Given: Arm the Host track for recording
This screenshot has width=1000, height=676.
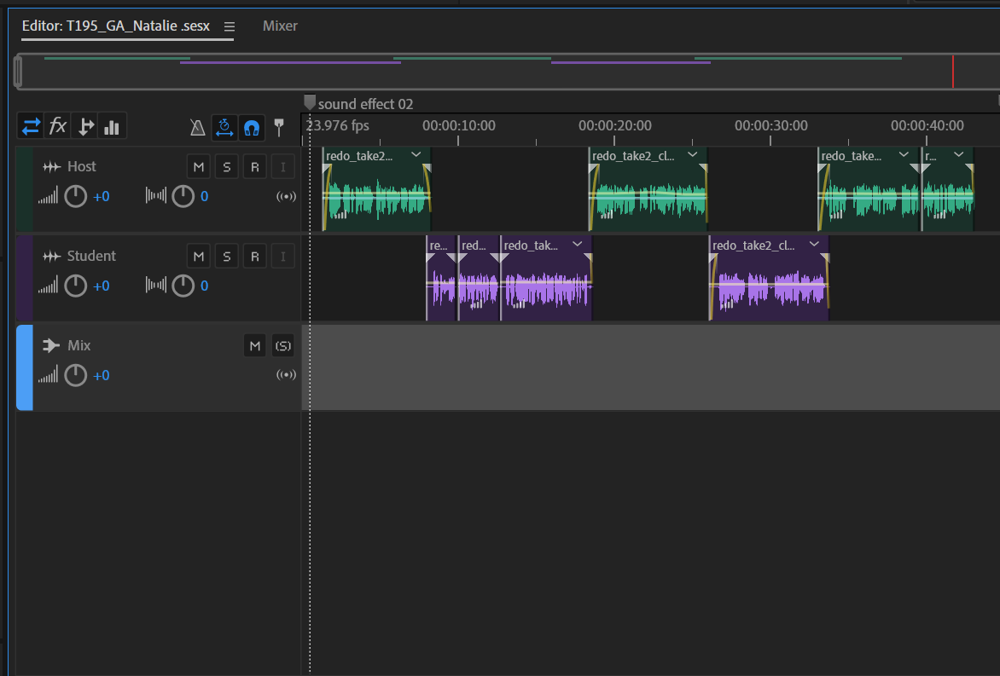Looking at the screenshot, I should tap(253, 167).
